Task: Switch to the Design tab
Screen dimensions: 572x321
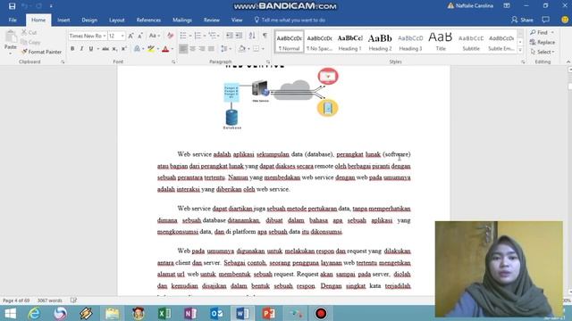Action: pos(89,20)
